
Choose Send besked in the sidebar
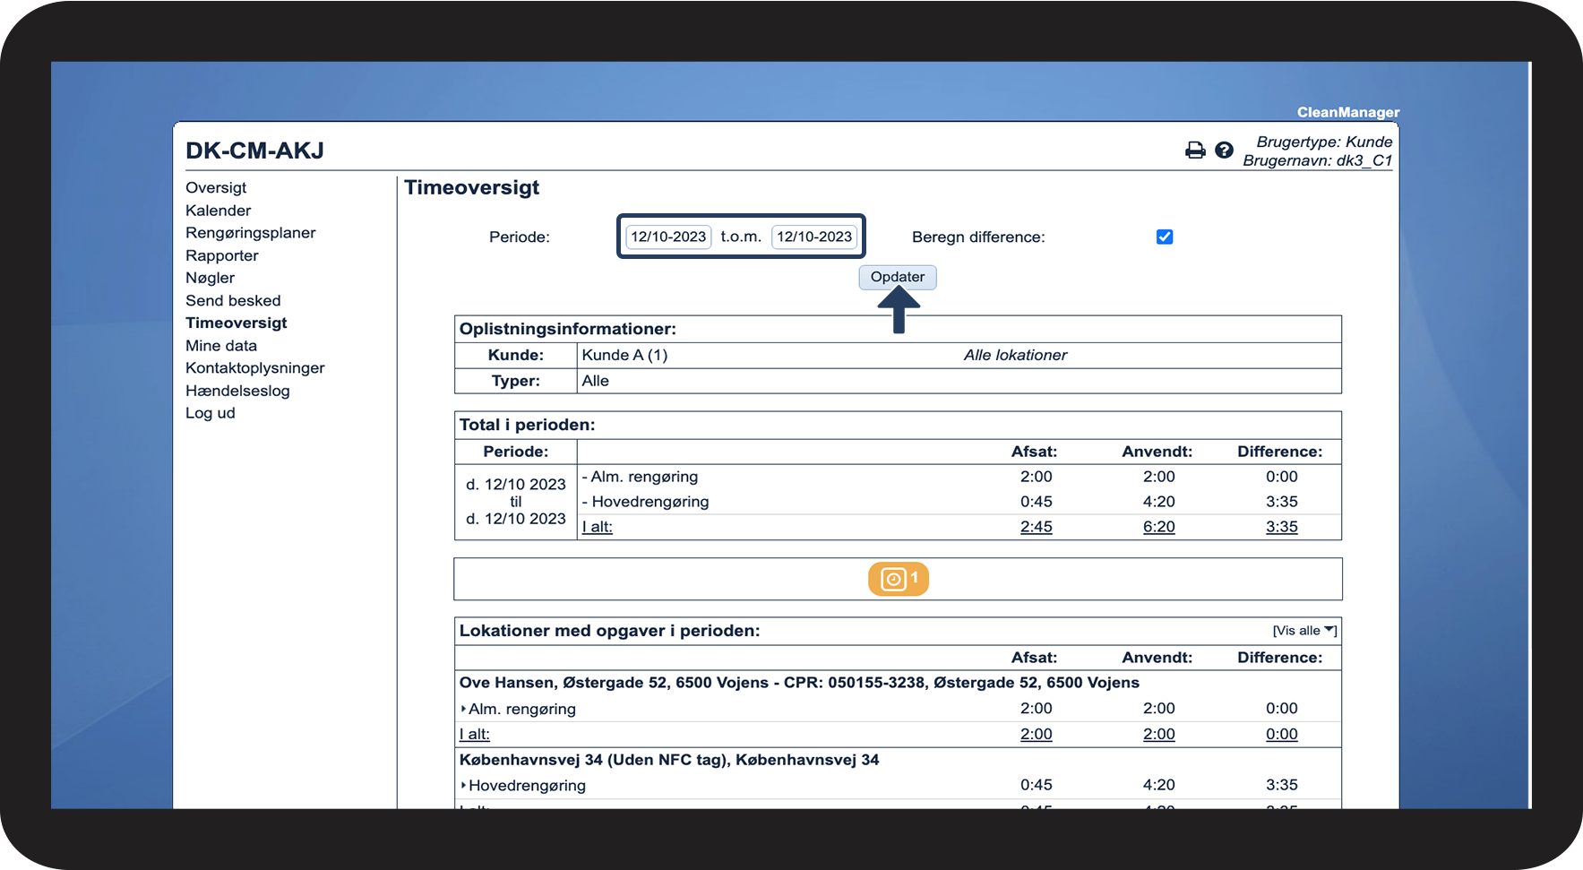[x=233, y=301]
